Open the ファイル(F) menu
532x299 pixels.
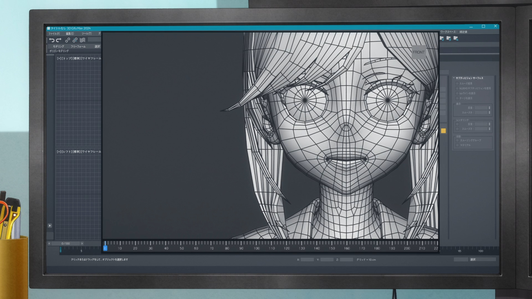click(x=54, y=34)
